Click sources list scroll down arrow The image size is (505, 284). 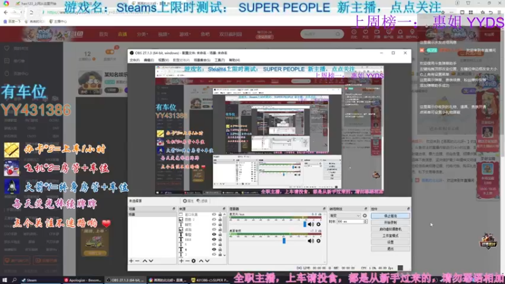[225, 255]
